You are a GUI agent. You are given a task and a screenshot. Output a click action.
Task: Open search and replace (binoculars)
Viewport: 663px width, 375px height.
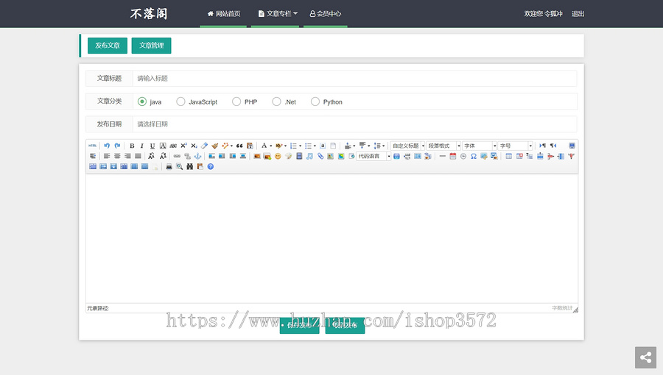[x=190, y=167]
